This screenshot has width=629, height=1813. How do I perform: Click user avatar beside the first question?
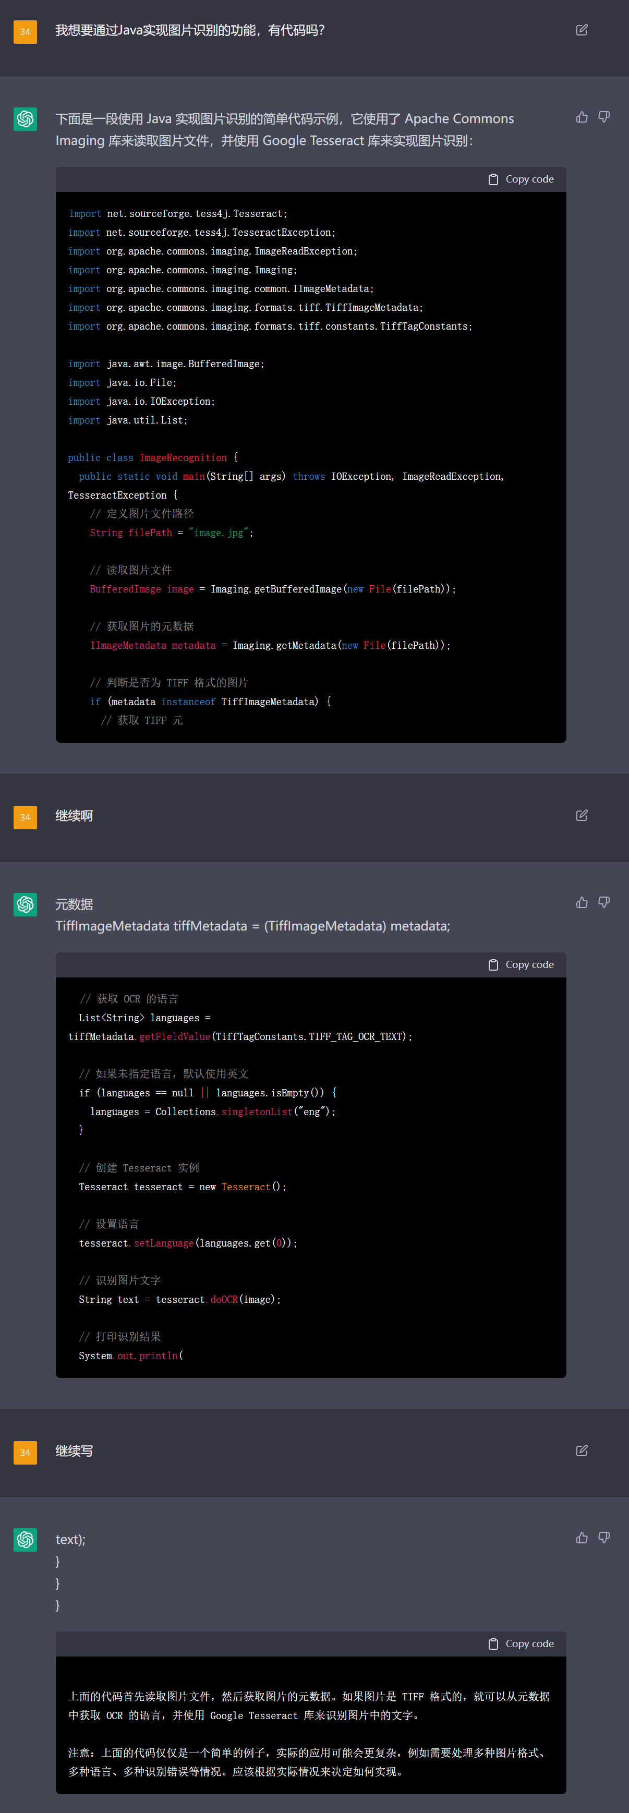[x=26, y=32]
